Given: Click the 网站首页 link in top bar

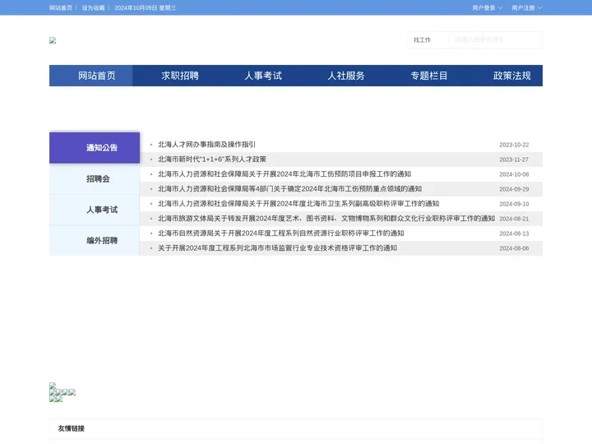Looking at the screenshot, I should (x=60, y=7).
